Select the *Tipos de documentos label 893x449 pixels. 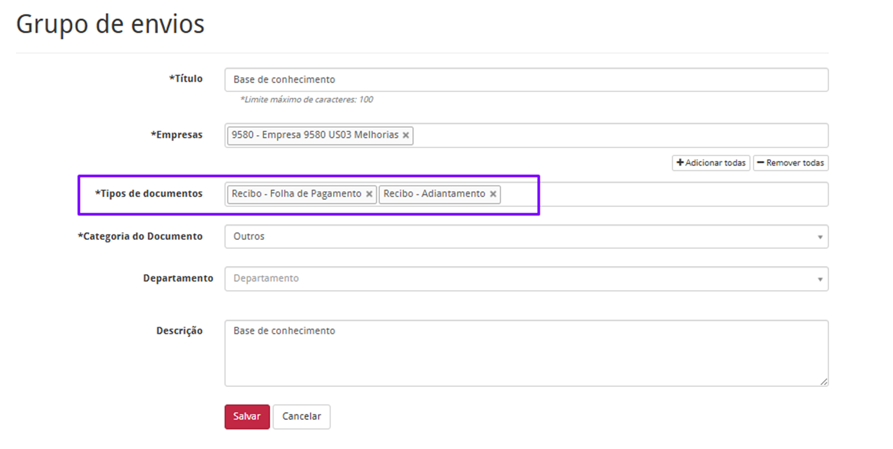[149, 194]
